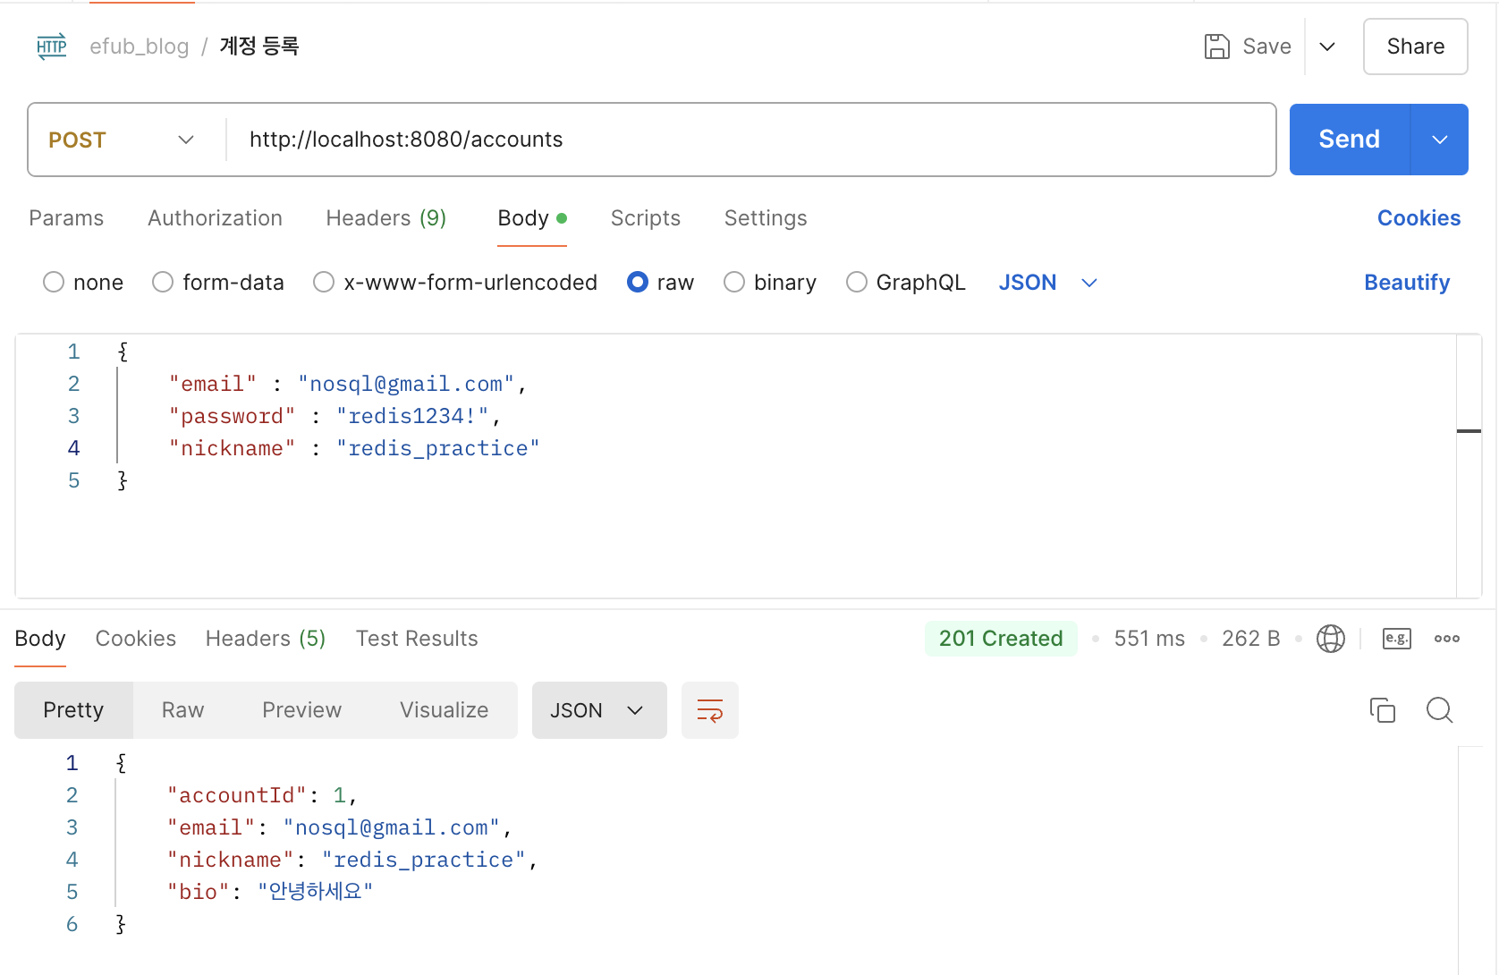Click the "email" key in request body
The height and width of the screenshot is (975, 1499).
coord(213,384)
